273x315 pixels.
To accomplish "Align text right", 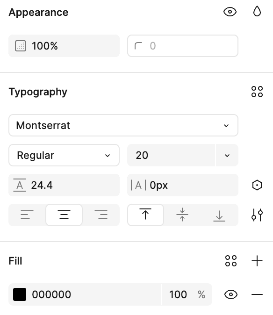I will coord(101,215).
